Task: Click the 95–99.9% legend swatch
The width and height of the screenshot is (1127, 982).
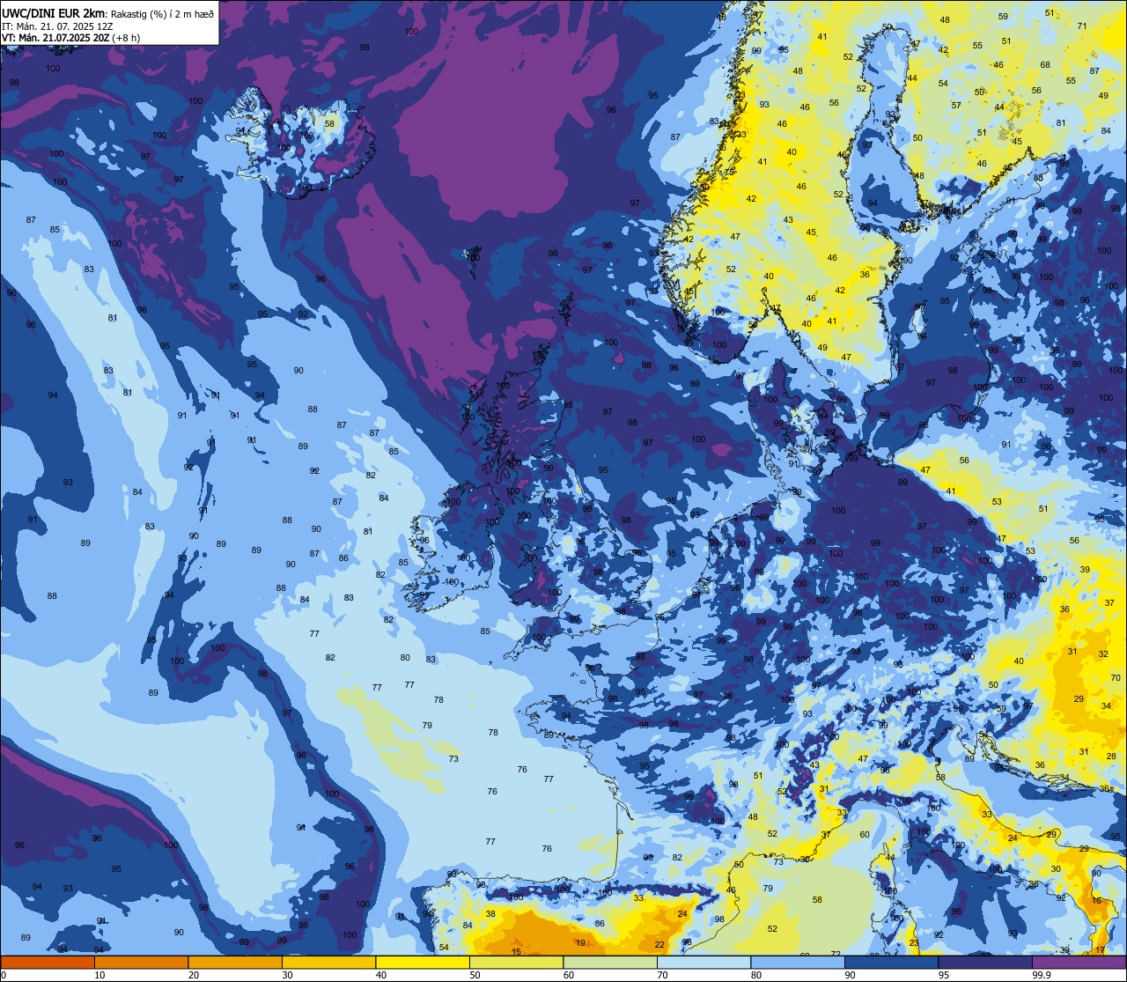Action: 985,963
